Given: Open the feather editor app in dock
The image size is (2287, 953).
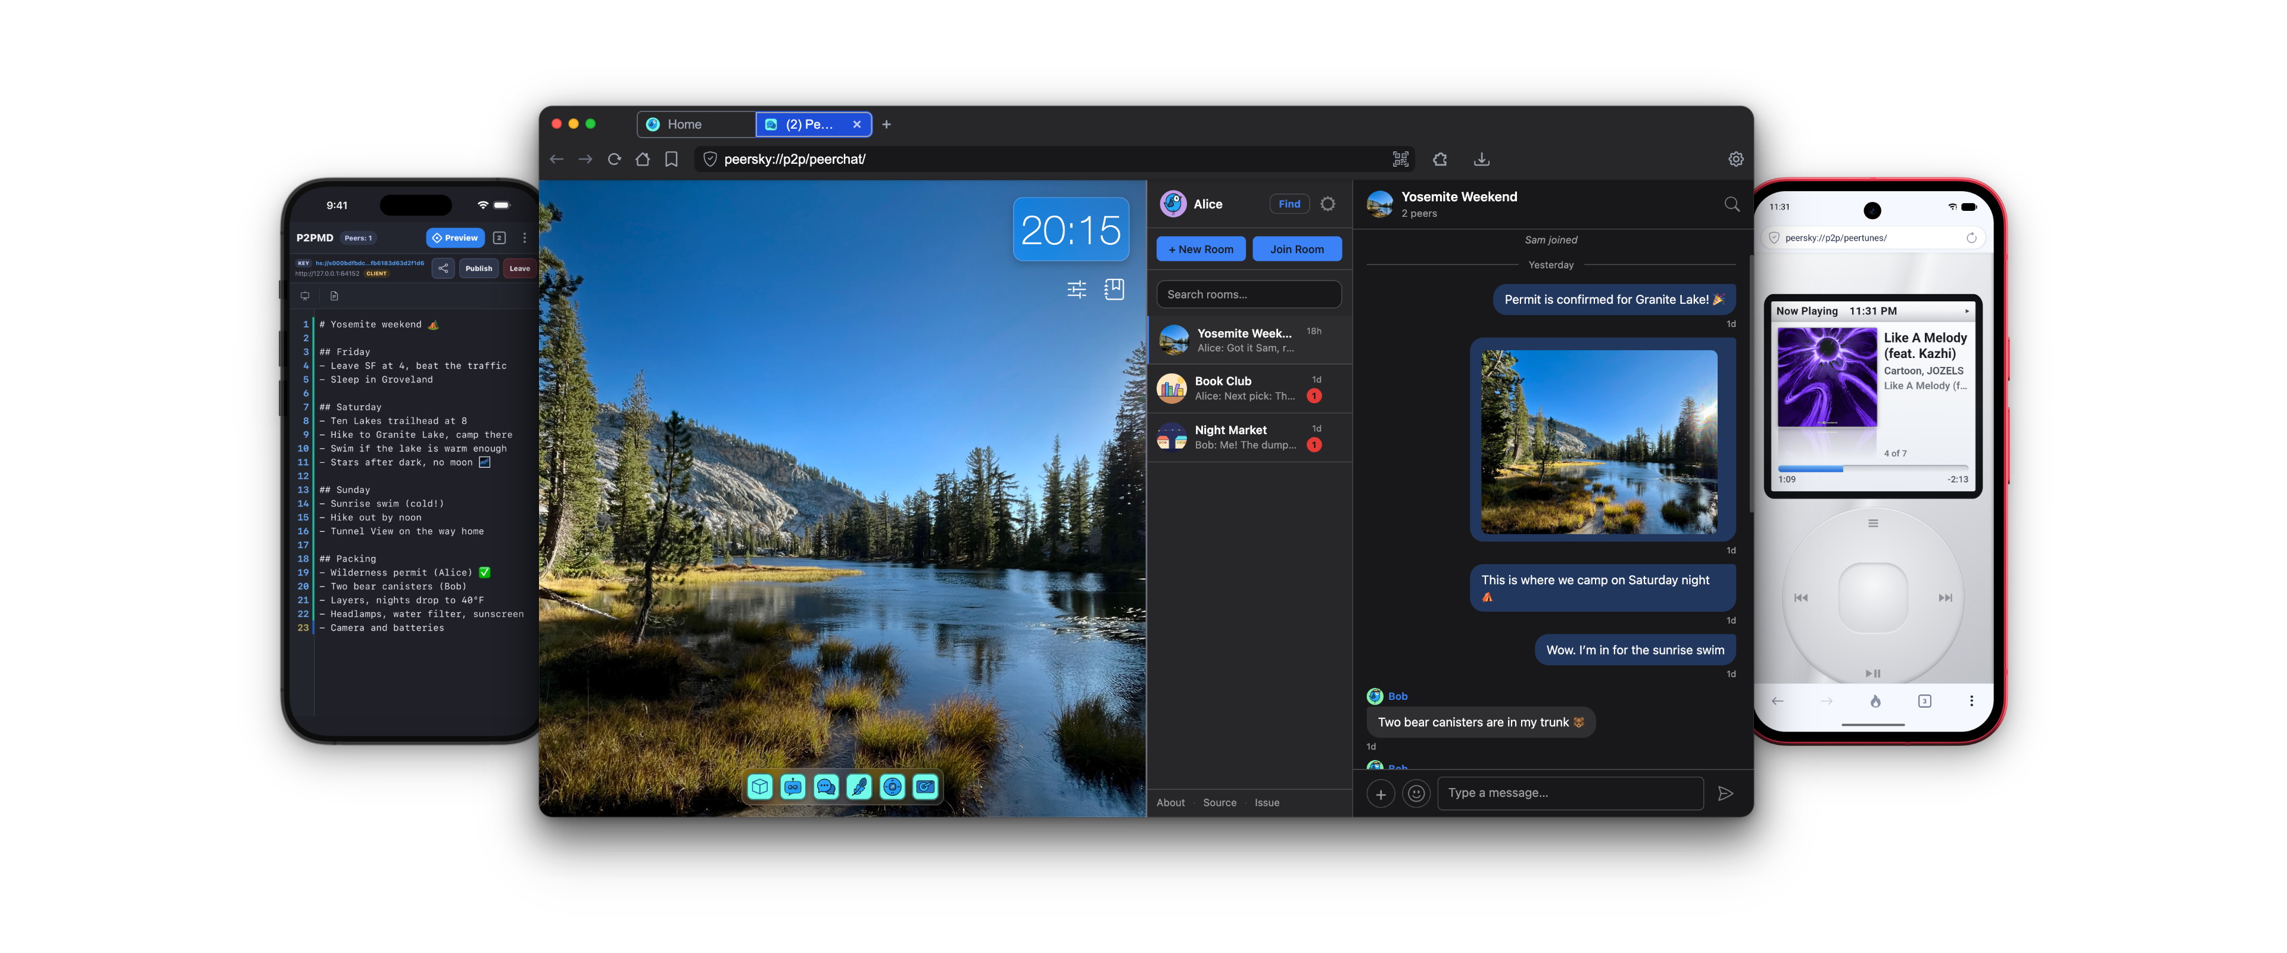Looking at the screenshot, I should tap(859, 786).
